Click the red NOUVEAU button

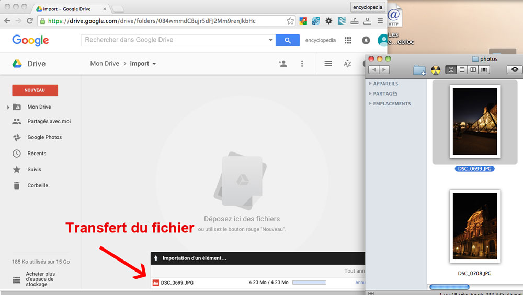pos(35,90)
